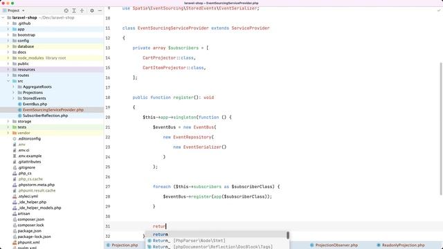Screen dimensions: 443x249
Task: Select .phpunit.result.cache file
Action: (x=37, y=191)
